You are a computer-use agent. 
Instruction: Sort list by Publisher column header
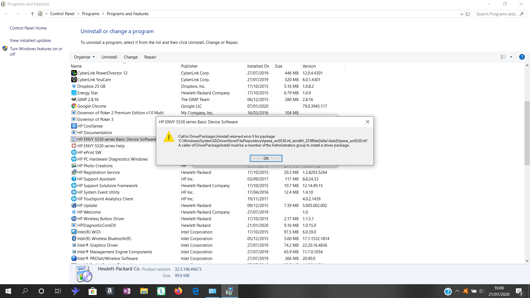point(212,66)
